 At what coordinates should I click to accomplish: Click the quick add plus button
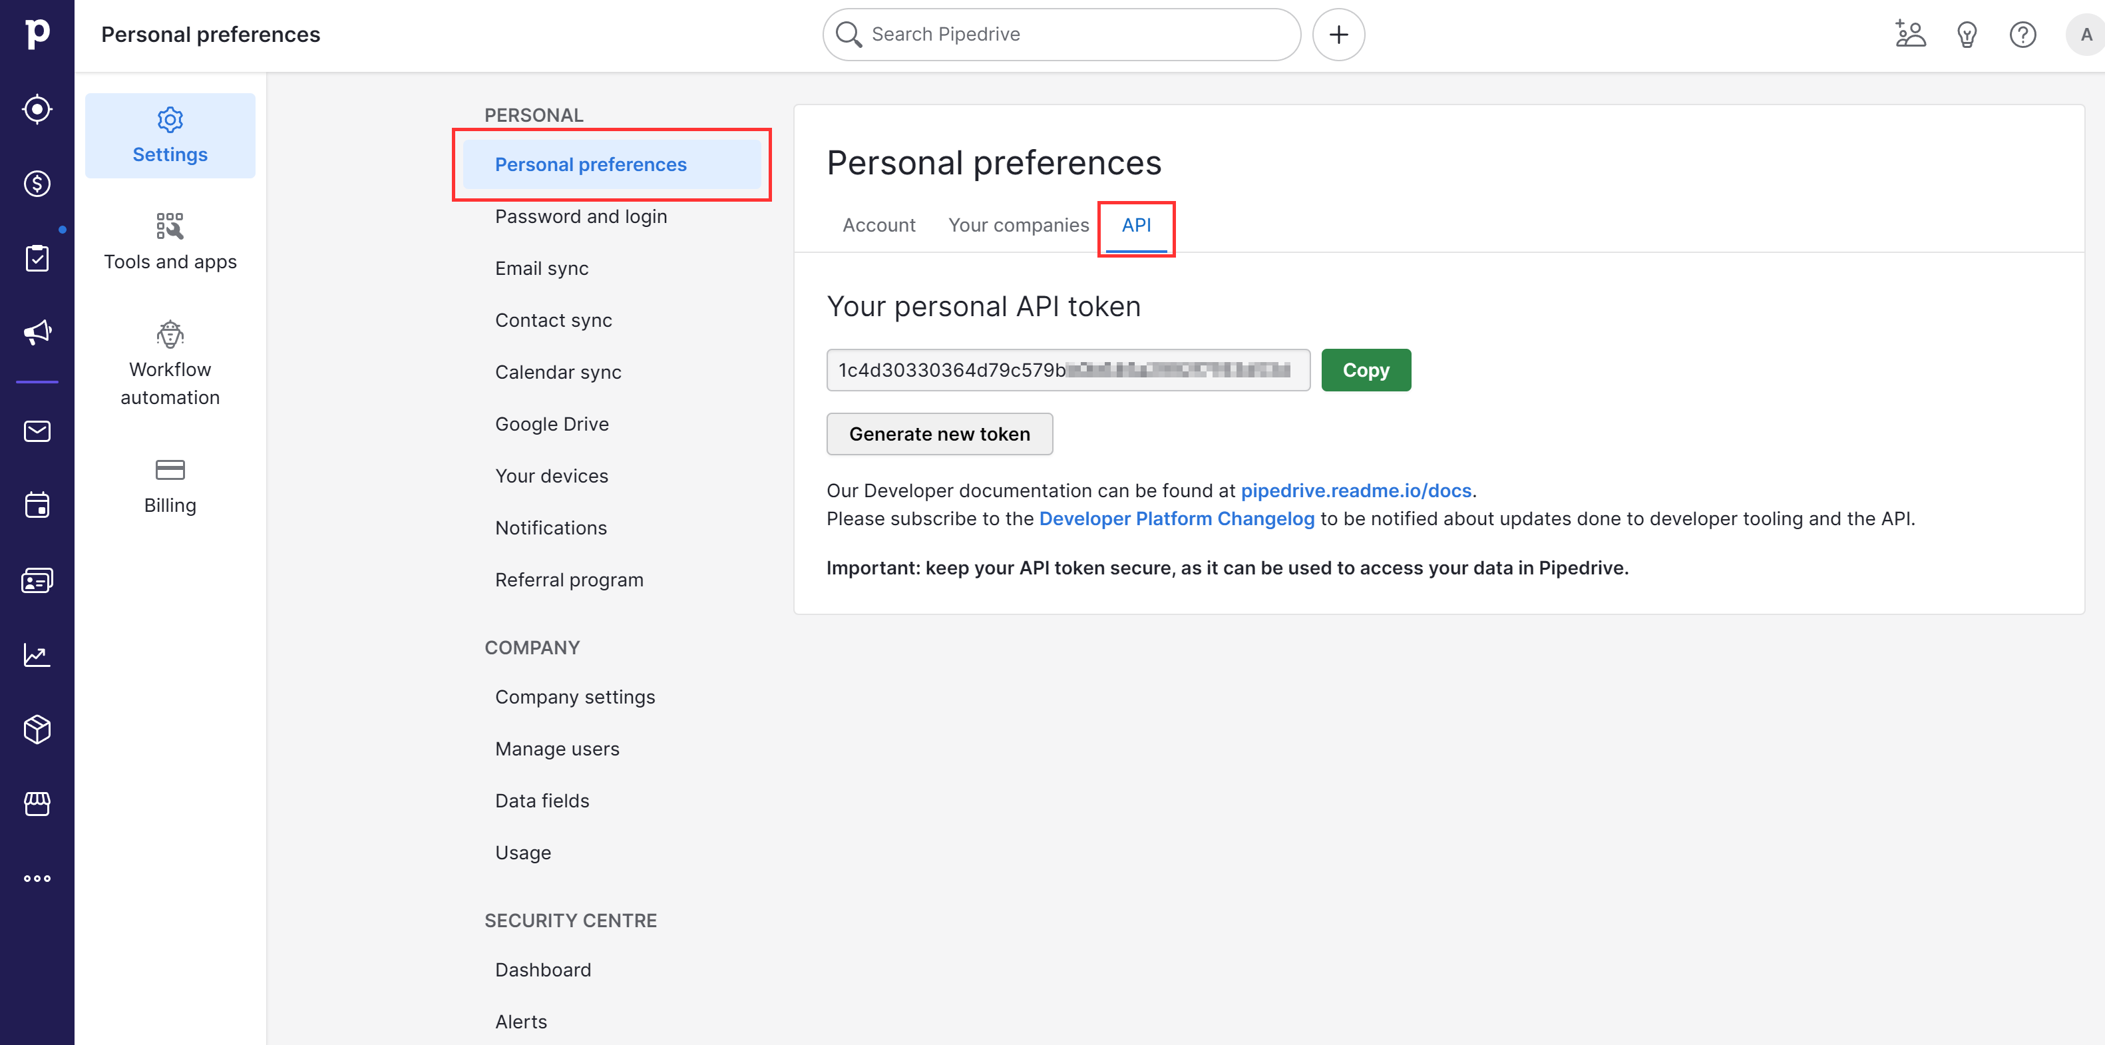tap(1338, 35)
